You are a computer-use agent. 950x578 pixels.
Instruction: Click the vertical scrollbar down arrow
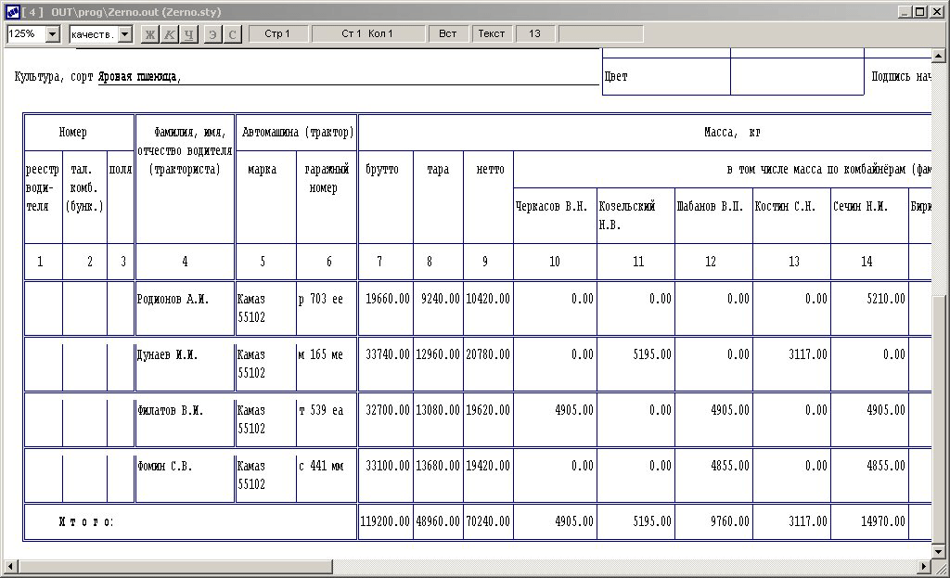tap(941, 551)
